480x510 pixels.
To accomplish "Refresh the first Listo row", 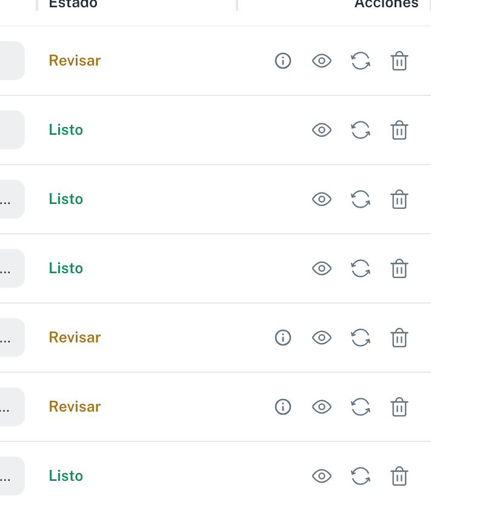I will [x=361, y=130].
